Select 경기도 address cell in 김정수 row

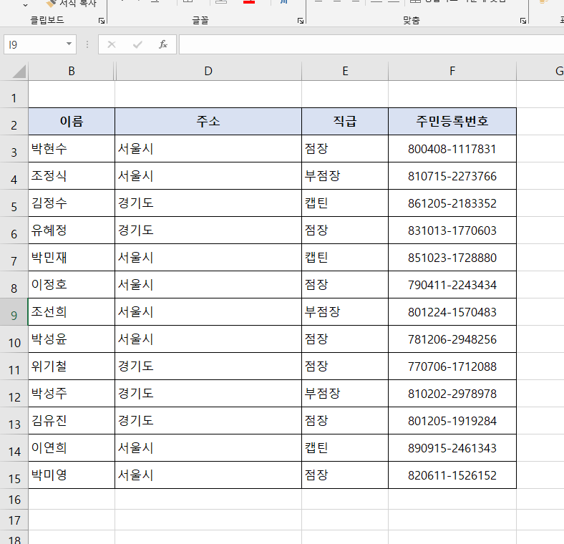[208, 203]
